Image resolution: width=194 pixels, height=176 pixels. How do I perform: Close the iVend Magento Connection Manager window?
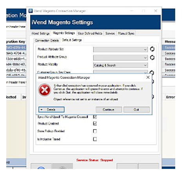156,11
